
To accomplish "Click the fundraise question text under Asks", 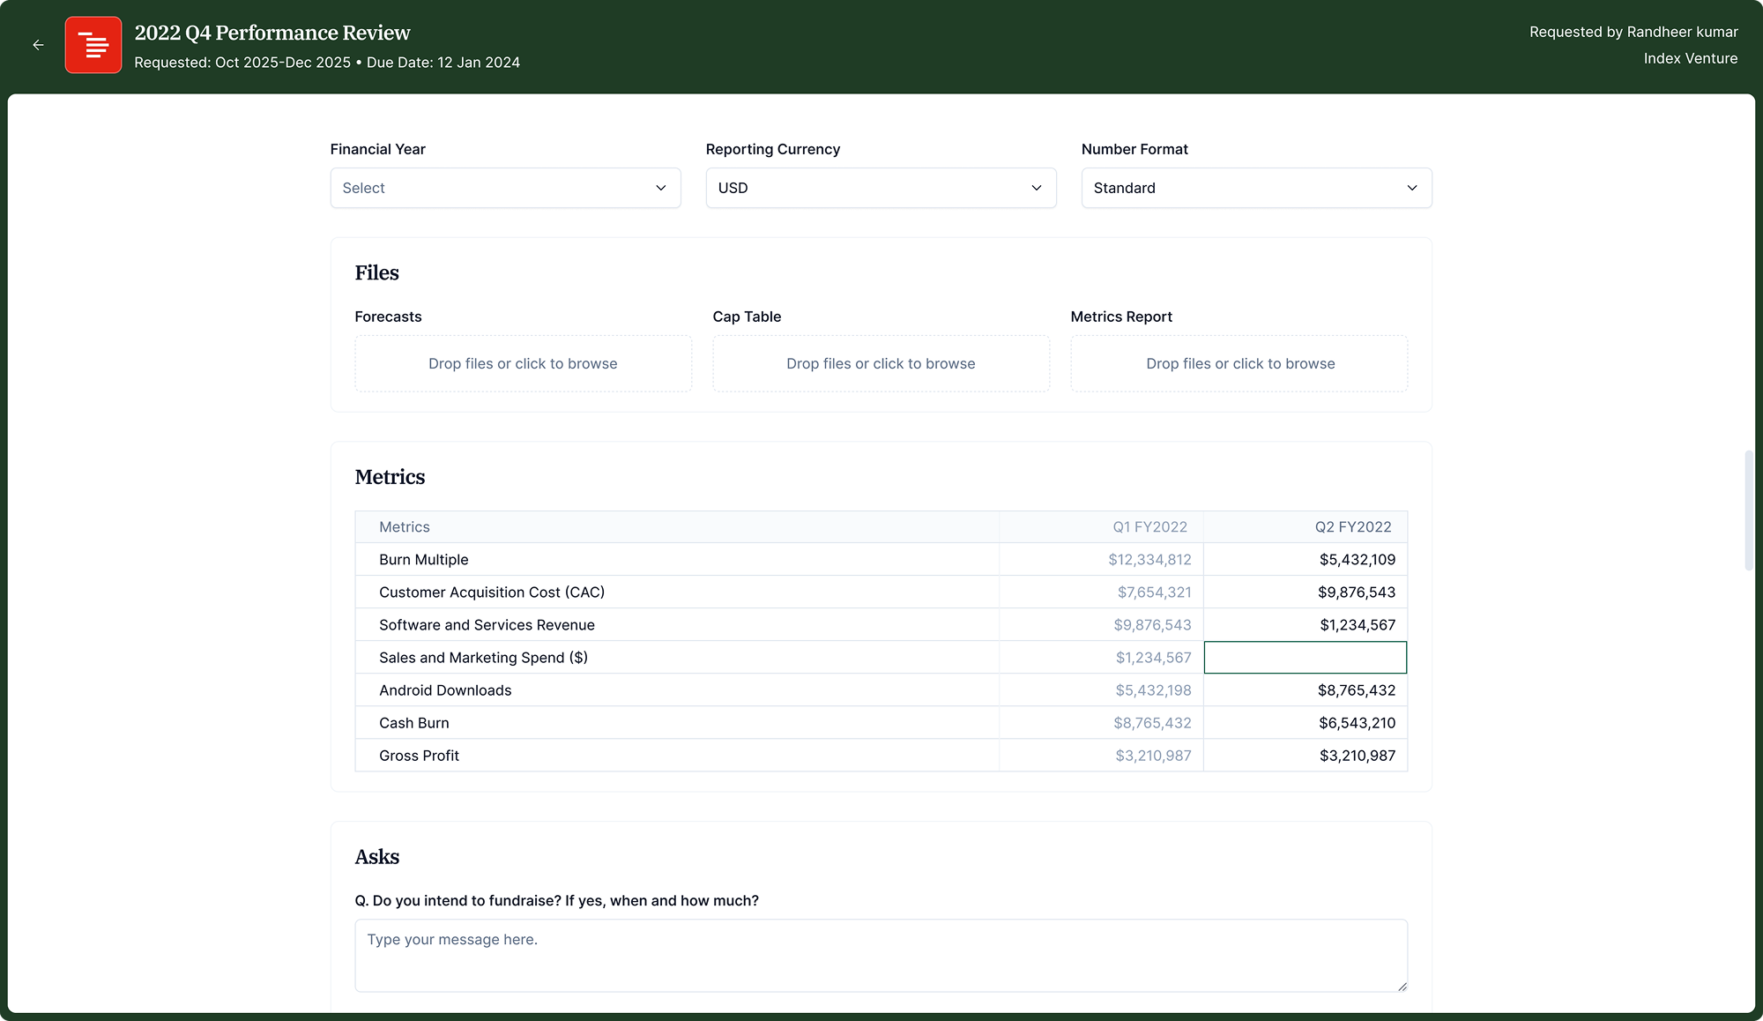I will point(556,901).
